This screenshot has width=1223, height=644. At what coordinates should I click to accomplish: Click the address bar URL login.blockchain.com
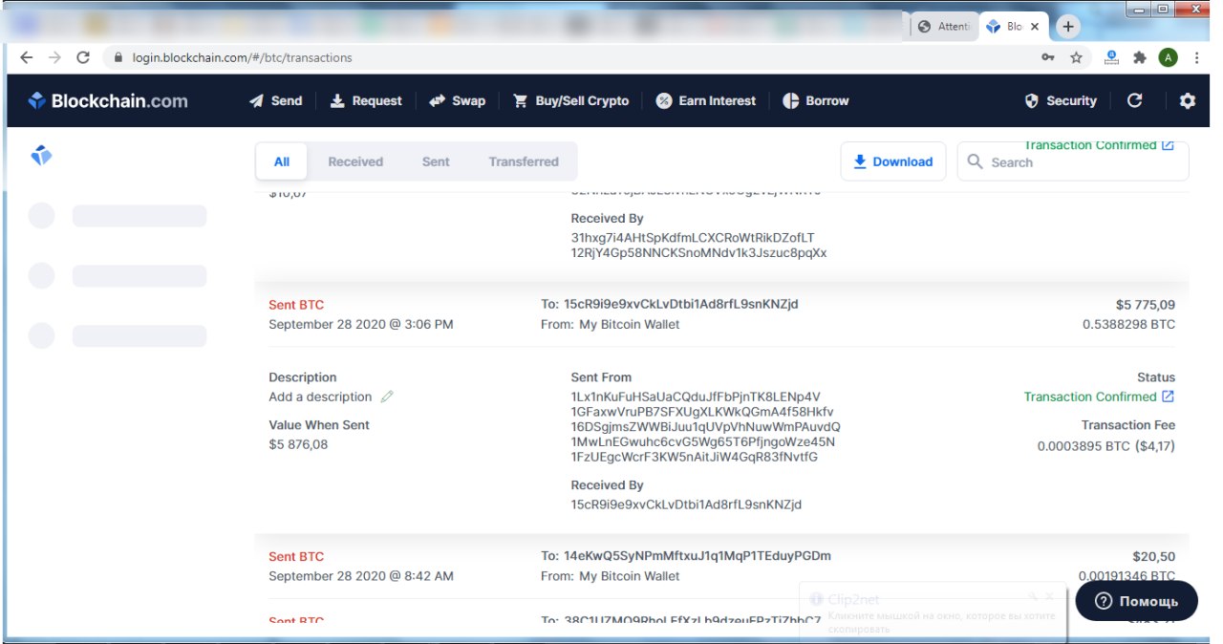click(x=243, y=57)
